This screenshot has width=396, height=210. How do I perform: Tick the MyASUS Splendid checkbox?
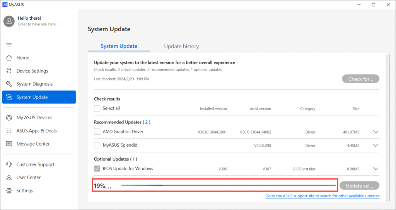tap(97, 146)
